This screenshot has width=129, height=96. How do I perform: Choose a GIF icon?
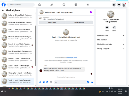click(x=51, y=82)
